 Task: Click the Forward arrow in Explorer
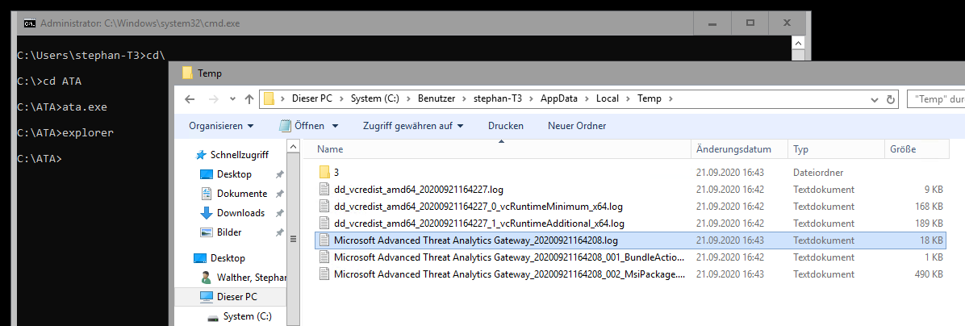point(213,99)
